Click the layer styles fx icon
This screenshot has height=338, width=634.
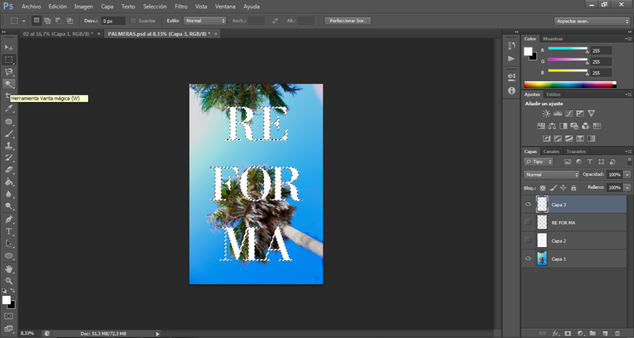[x=555, y=333]
